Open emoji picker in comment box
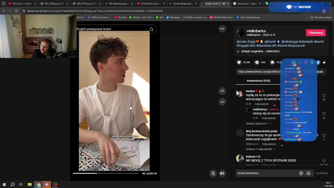The height and width of the screenshot is (188, 334). [x=308, y=173]
